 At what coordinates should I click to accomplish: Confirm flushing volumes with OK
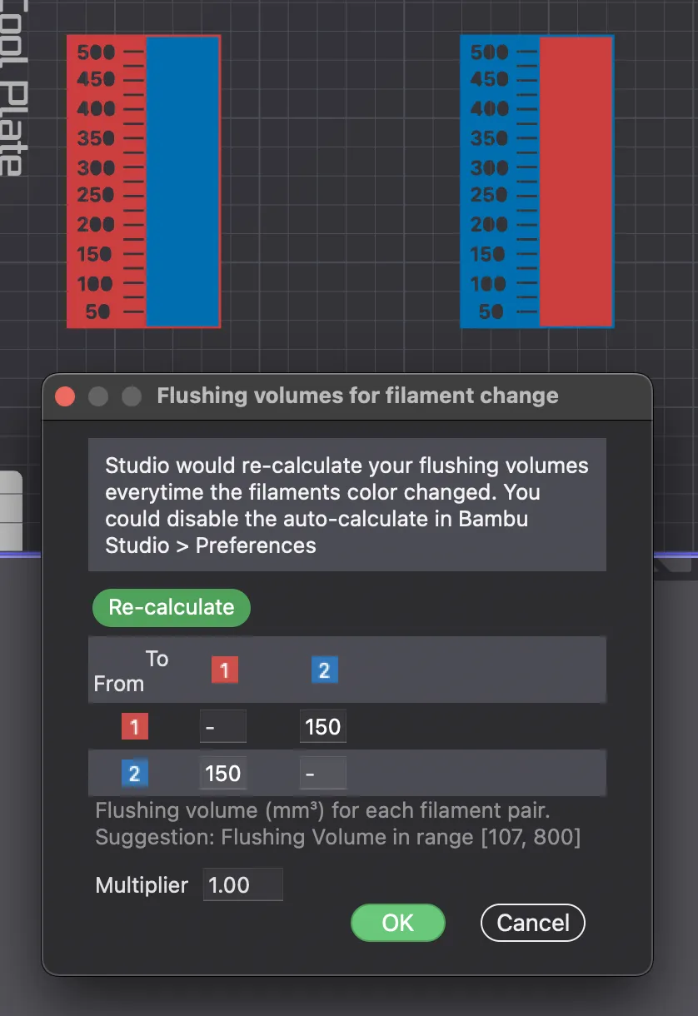(x=398, y=923)
